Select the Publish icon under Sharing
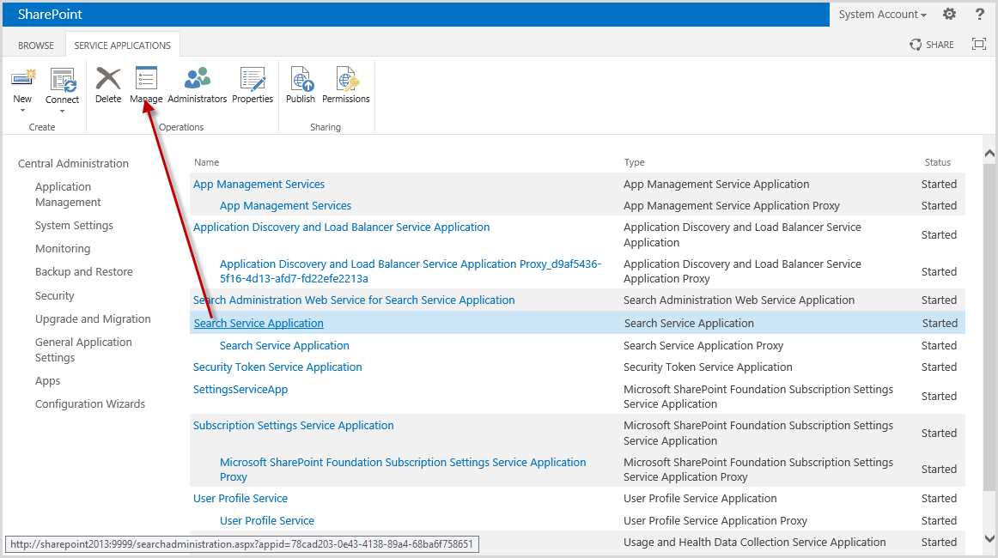This screenshot has width=998, height=558. tap(300, 85)
